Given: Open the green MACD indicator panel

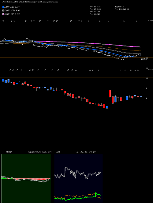Looking at the screenshot, I should 26,178.
